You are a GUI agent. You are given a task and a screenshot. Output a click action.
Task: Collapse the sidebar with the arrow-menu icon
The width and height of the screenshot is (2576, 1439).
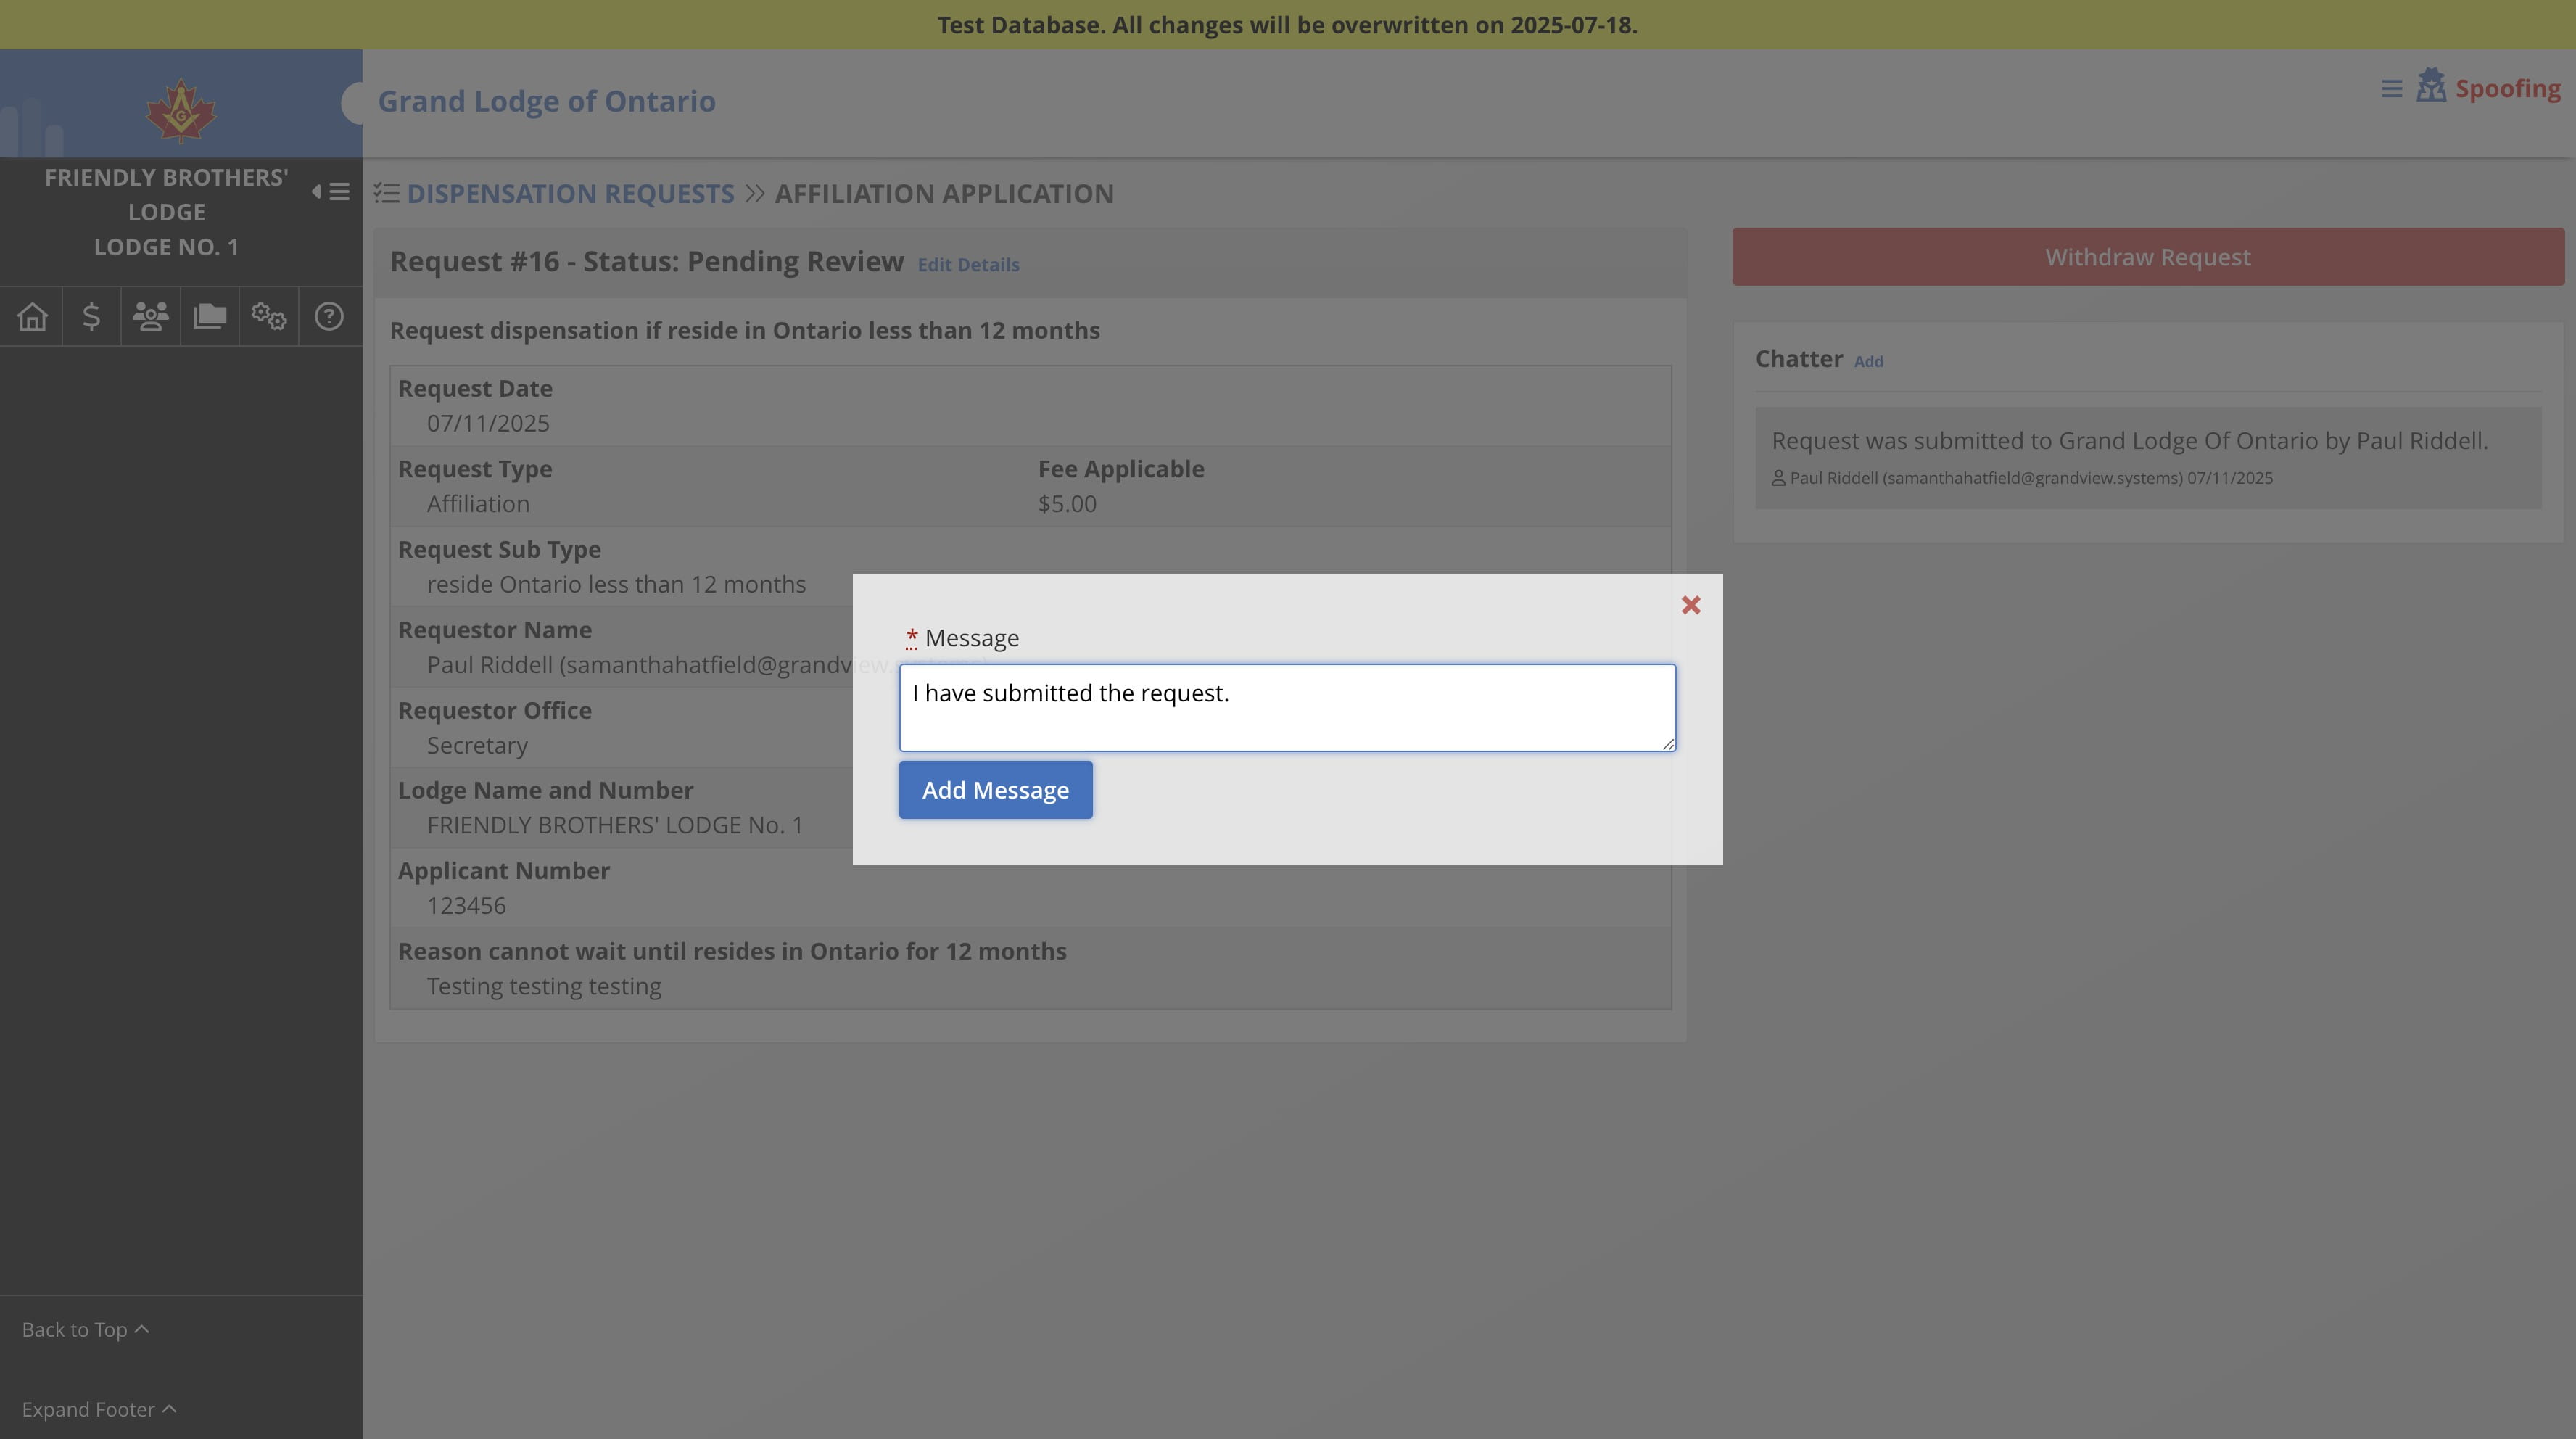pyautogui.click(x=331, y=191)
